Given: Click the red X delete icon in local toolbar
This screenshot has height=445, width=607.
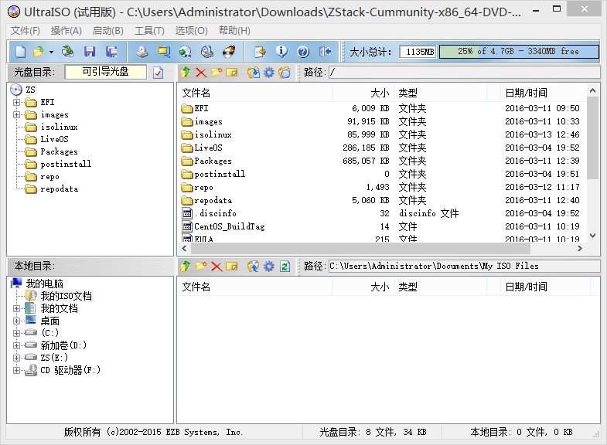Looking at the screenshot, I should (217, 267).
